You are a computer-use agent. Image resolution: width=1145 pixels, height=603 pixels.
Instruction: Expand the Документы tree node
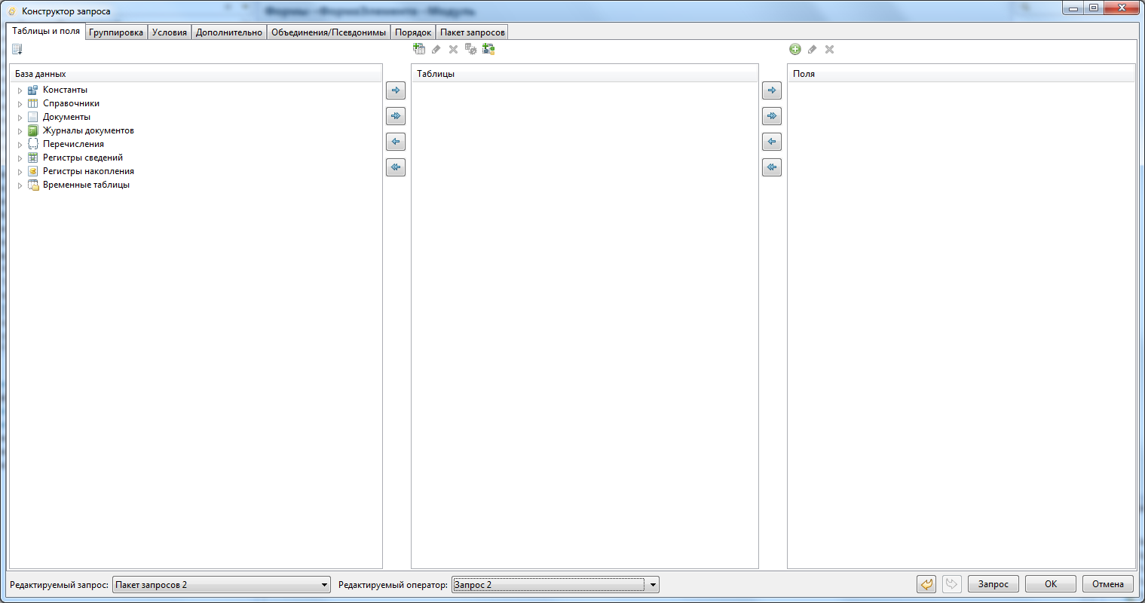[x=20, y=118]
